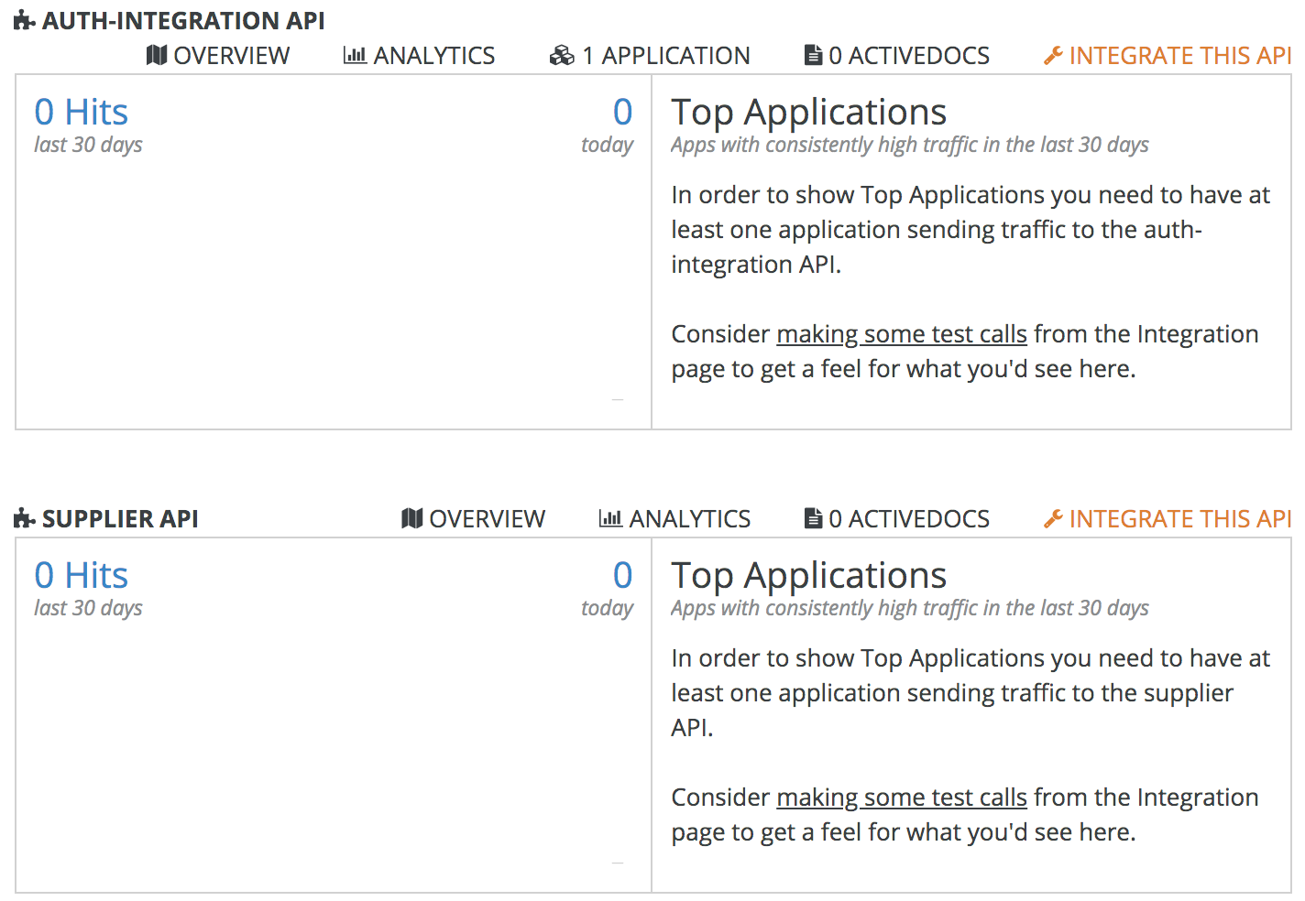Click the bar chart icon for auth-integration Analytics
Image resolution: width=1305 pixels, height=901 pixels.
[355, 56]
